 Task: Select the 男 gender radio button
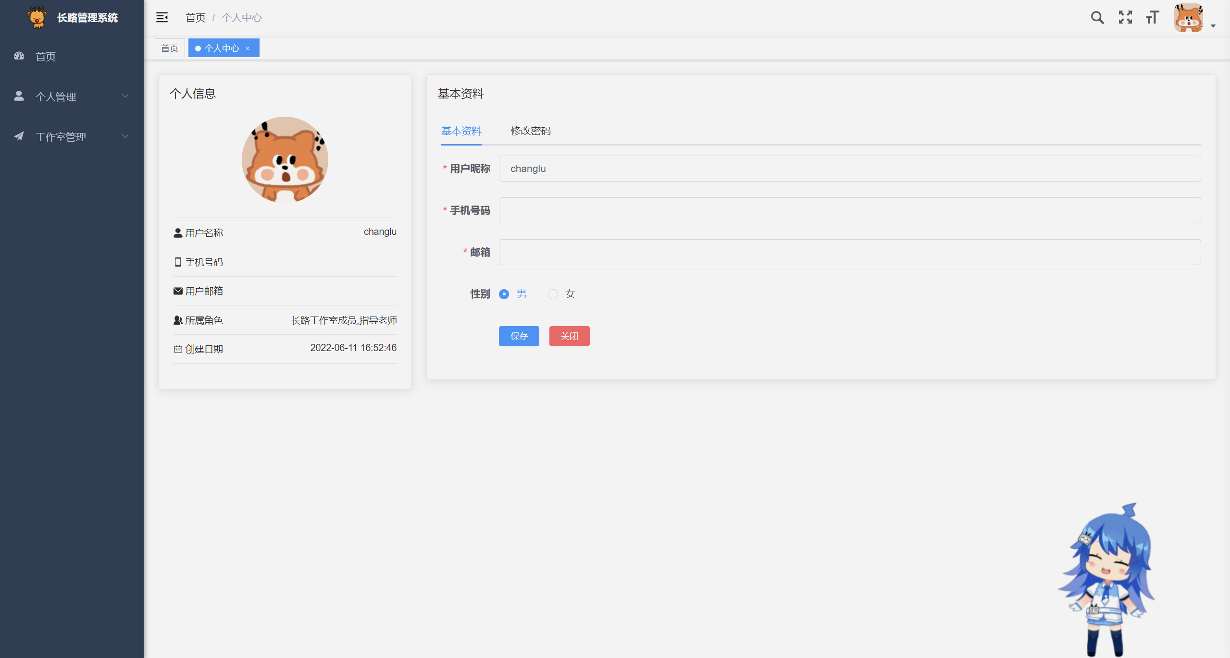(x=504, y=294)
